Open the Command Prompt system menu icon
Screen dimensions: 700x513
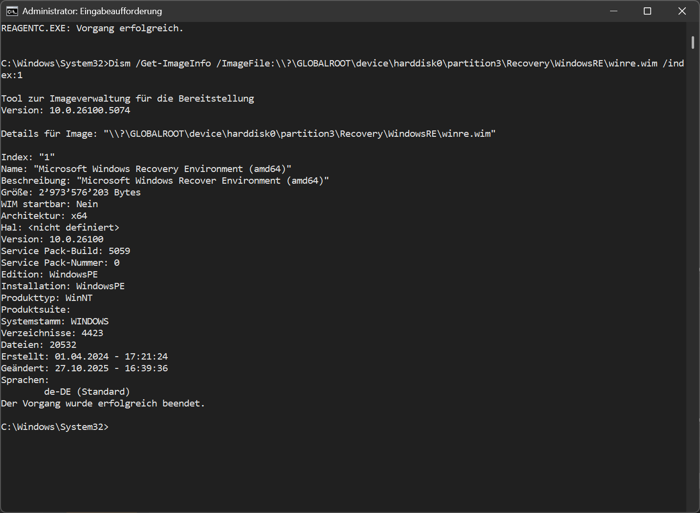click(12, 11)
